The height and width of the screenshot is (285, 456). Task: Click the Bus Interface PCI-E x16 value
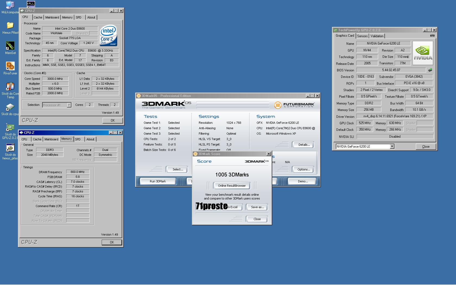[414, 83]
